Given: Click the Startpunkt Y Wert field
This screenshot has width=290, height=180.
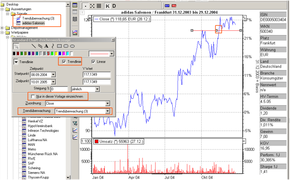Looking at the screenshot, I should click(97, 74).
